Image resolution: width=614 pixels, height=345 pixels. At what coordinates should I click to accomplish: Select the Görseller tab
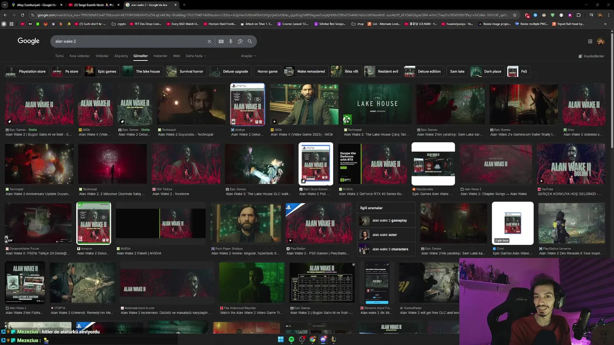click(x=141, y=56)
